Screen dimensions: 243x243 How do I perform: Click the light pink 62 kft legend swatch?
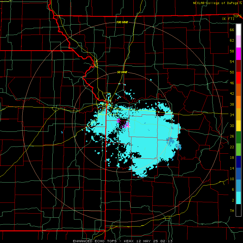238,42
